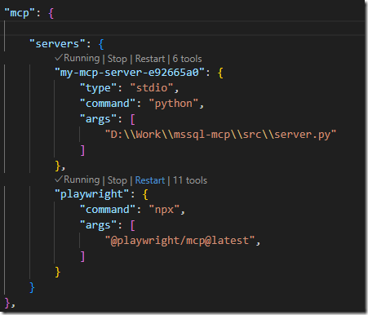Open the 6 tools list
This screenshot has height=315, width=368.
pyautogui.click(x=187, y=59)
